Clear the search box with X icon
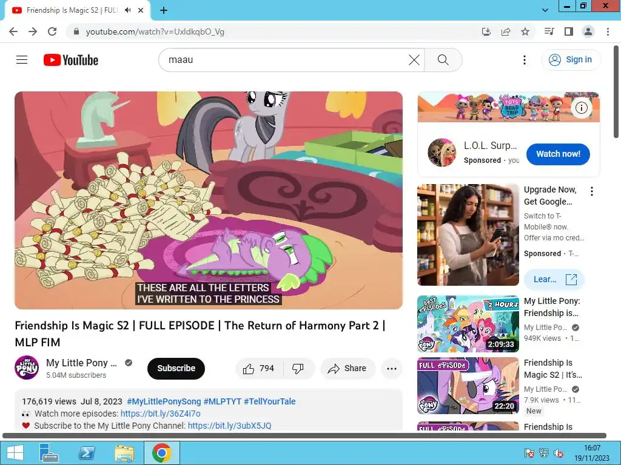 click(414, 60)
